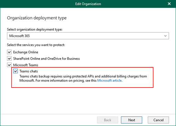This screenshot has height=126, width=176.
Task: Click the Organization deployment type heading
Action: coord(37,18)
